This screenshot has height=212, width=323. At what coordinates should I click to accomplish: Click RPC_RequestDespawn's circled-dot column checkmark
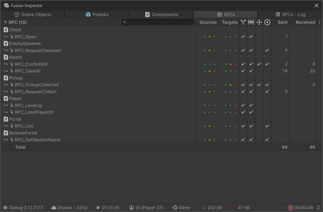click(267, 50)
